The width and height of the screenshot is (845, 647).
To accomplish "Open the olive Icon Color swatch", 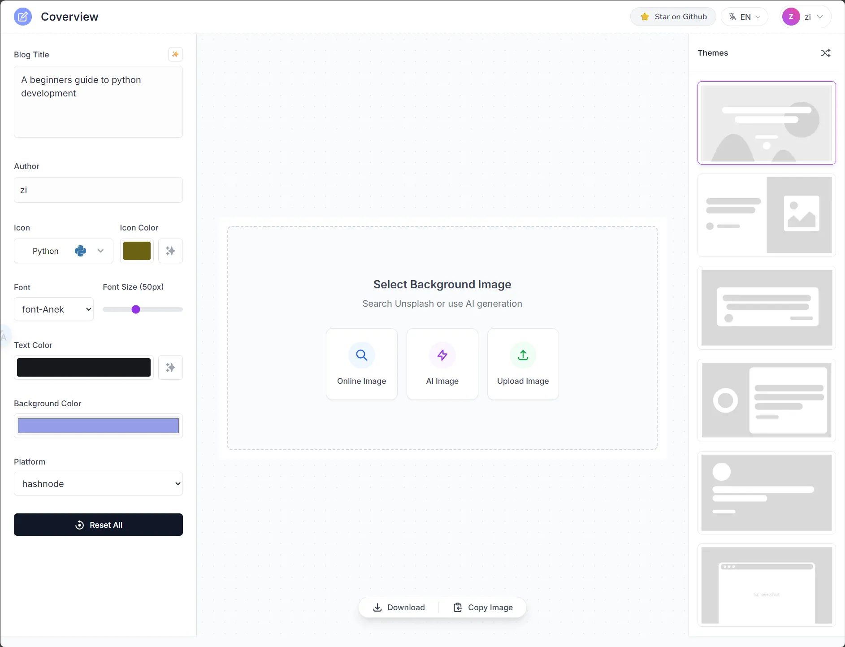I will click(137, 251).
